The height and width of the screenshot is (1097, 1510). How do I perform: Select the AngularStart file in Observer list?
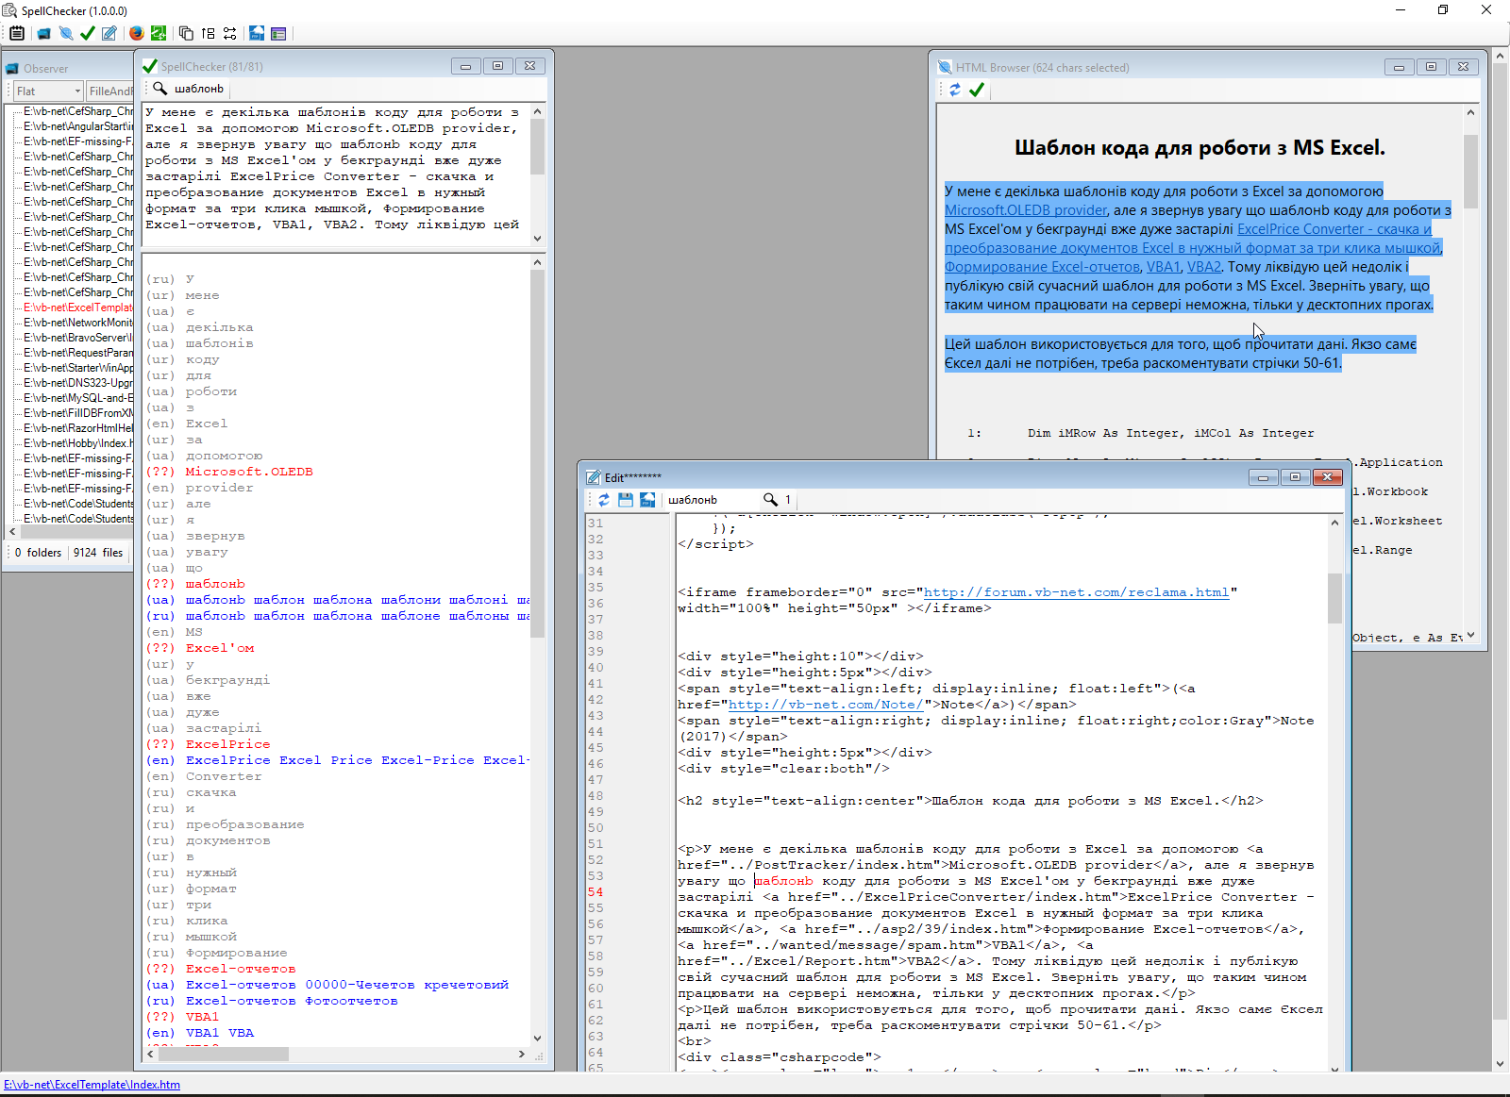tap(78, 126)
